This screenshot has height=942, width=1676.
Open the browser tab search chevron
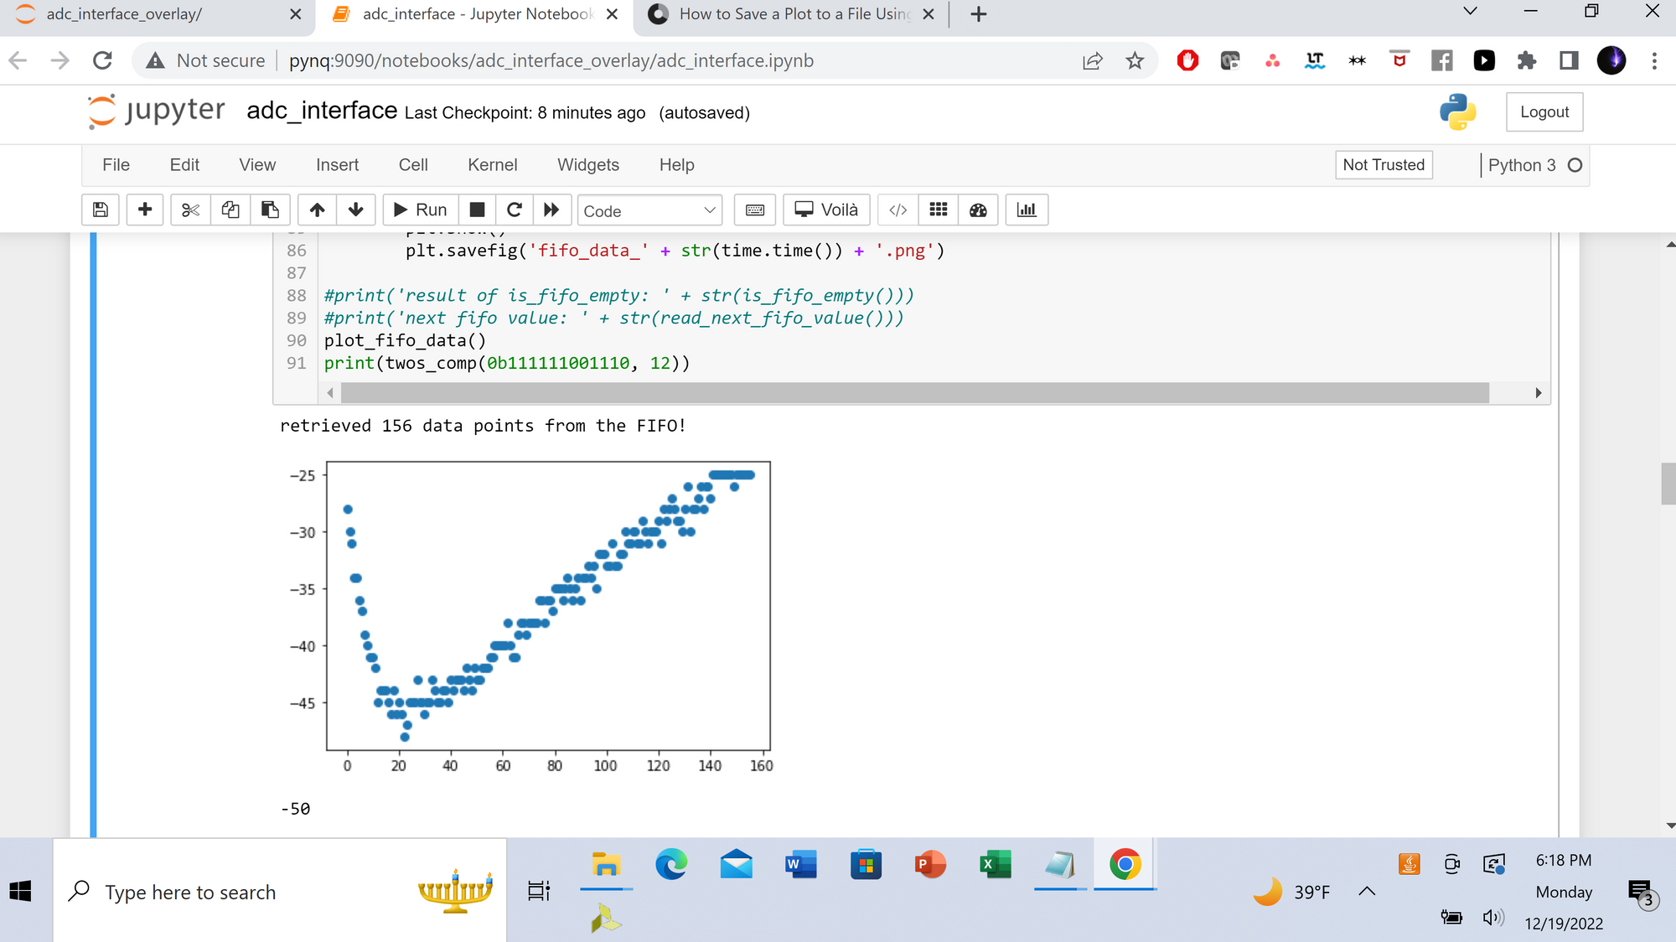[1470, 12]
